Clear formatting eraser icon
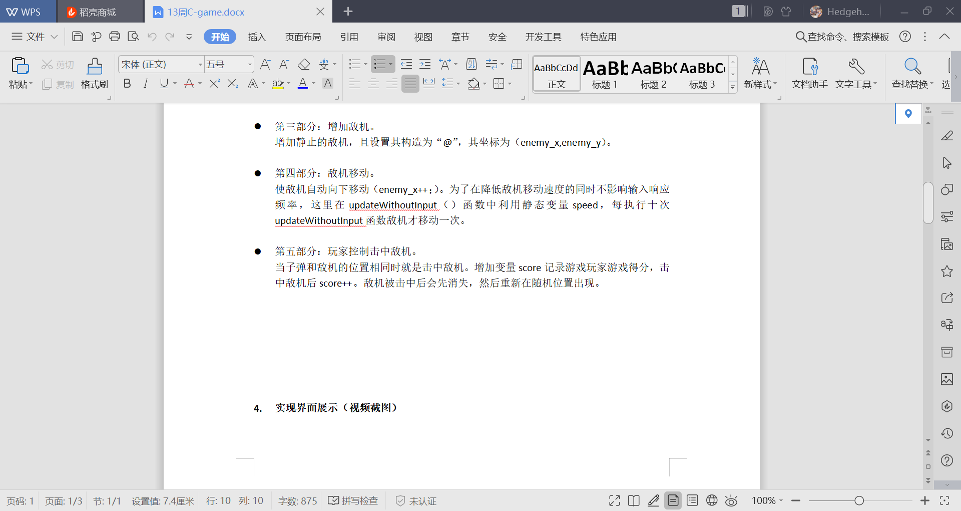The width and height of the screenshot is (961, 511). pos(304,64)
